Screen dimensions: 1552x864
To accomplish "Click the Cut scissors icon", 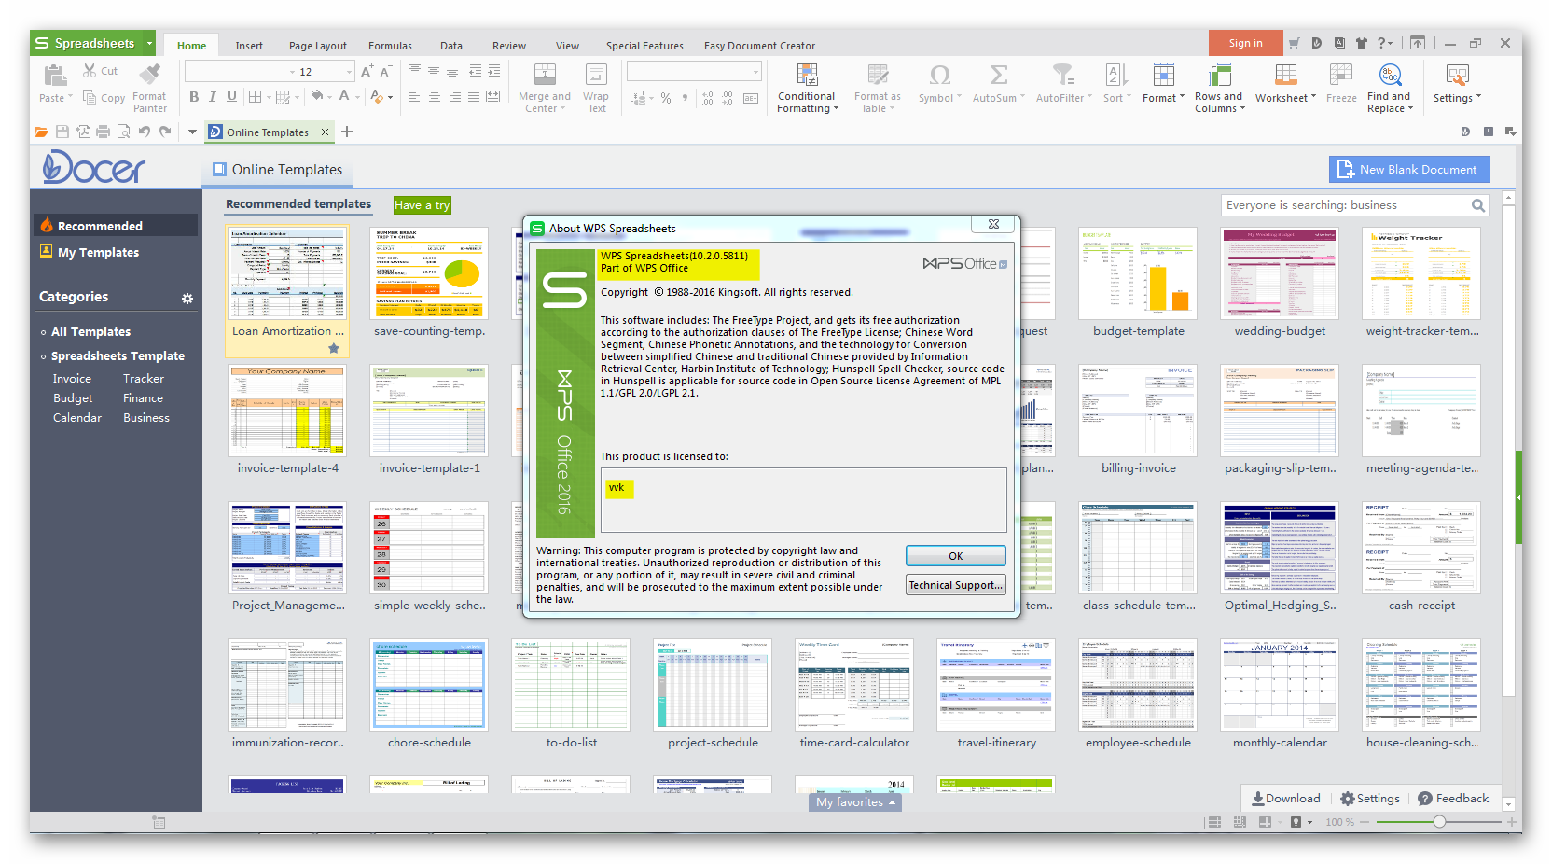I will pos(90,70).
